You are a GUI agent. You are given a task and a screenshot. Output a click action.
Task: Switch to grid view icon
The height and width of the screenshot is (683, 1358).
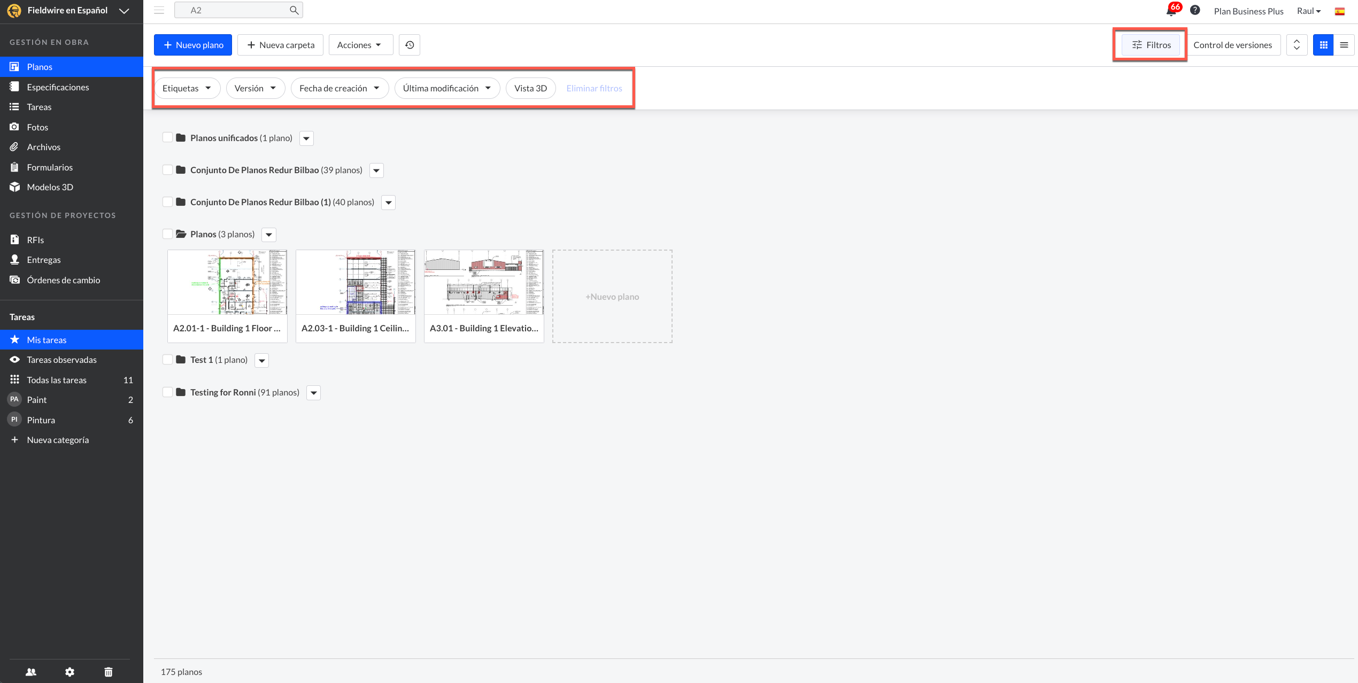click(1323, 45)
